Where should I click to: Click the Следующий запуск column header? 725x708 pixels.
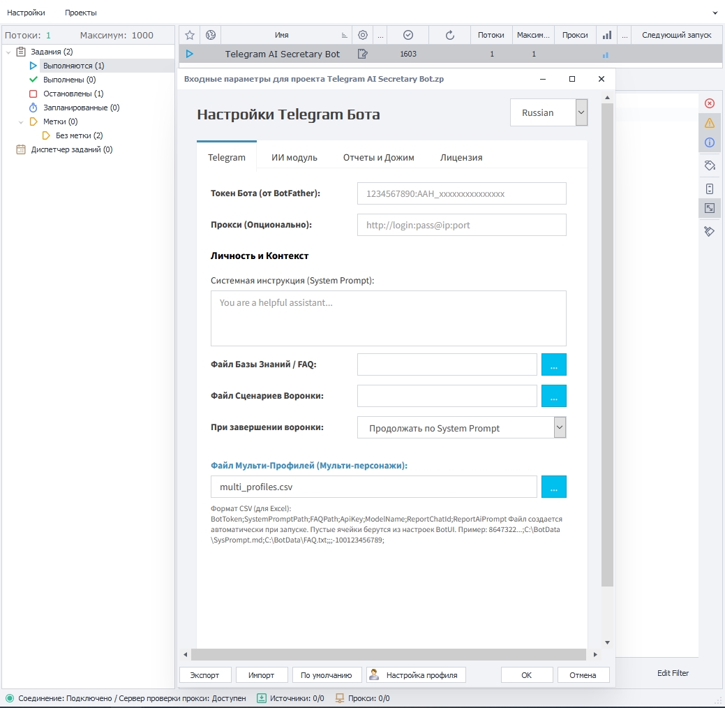click(676, 35)
